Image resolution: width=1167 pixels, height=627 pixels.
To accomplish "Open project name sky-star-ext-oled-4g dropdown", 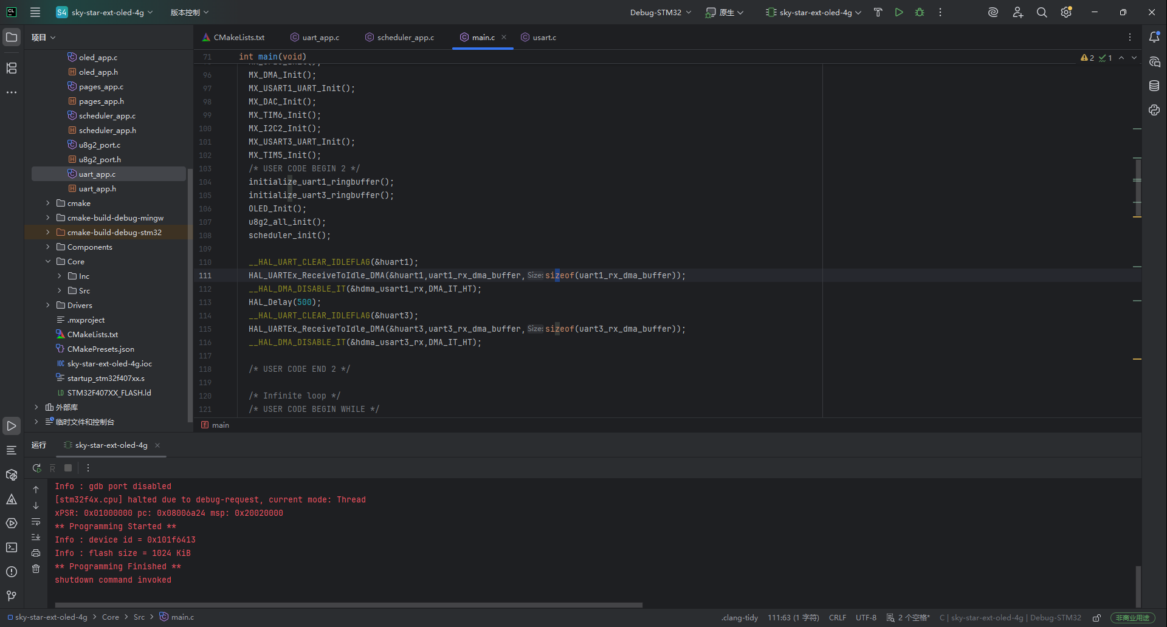I will pos(105,12).
